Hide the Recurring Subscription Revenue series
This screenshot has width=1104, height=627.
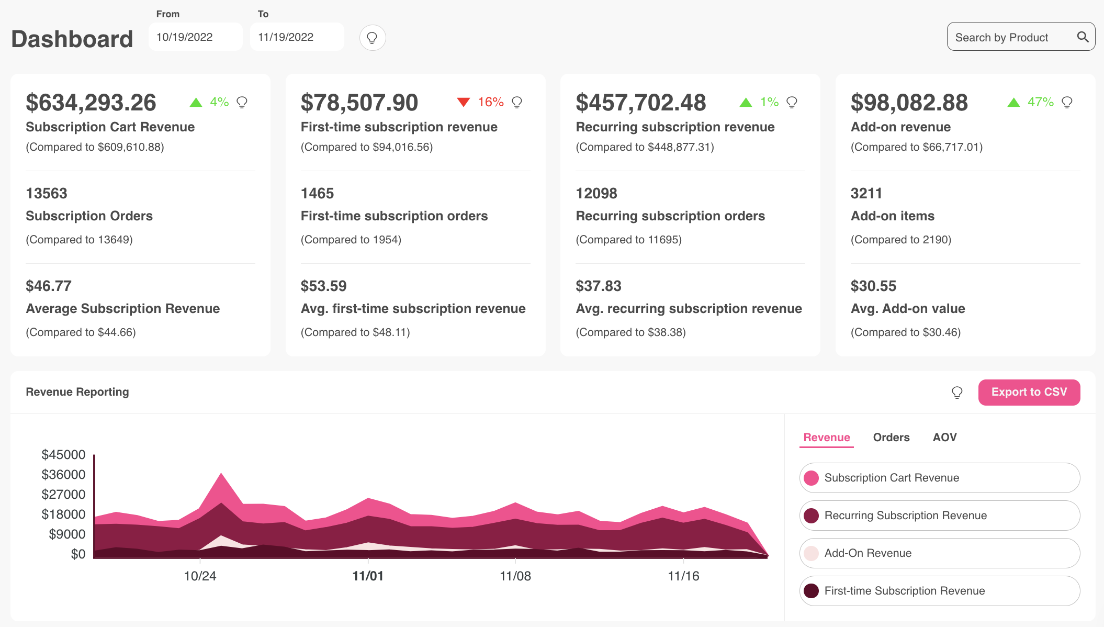(x=938, y=515)
